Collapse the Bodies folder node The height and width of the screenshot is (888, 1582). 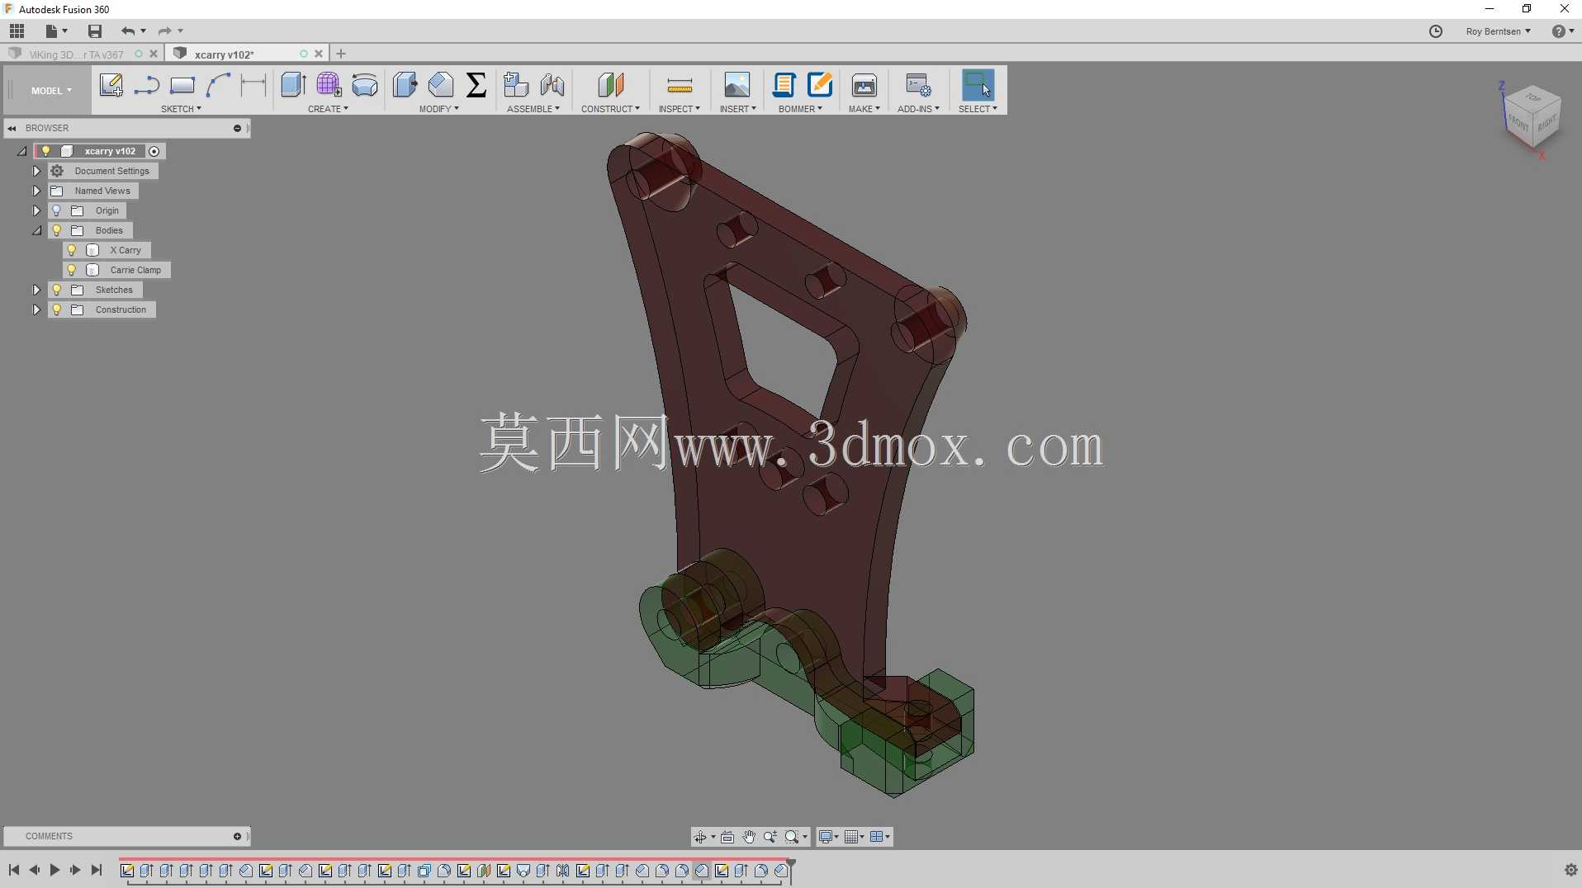(36, 230)
